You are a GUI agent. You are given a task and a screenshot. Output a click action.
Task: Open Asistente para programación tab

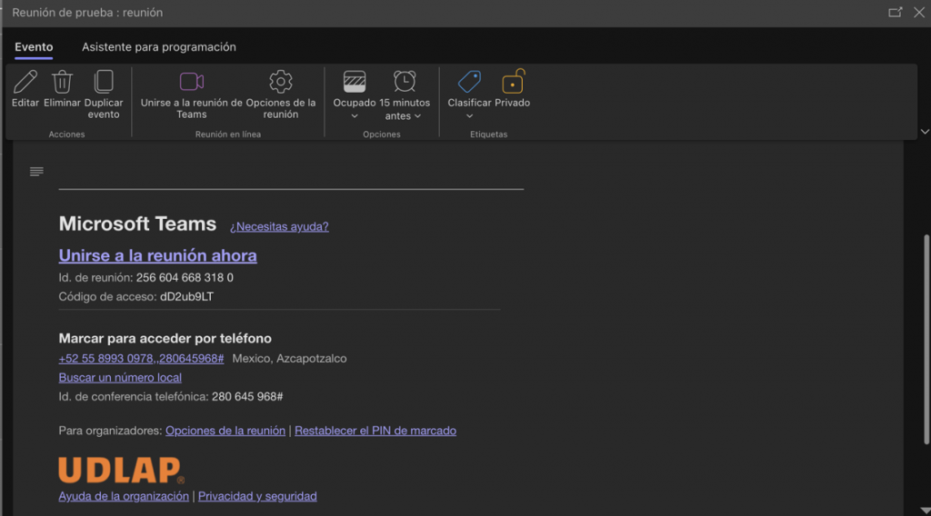[159, 47]
